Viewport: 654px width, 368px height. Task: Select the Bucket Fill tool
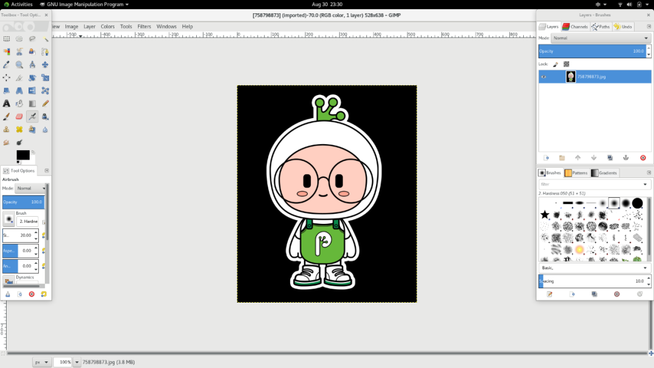coord(19,103)
